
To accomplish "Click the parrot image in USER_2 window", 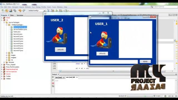I will [x=57, y=36].
